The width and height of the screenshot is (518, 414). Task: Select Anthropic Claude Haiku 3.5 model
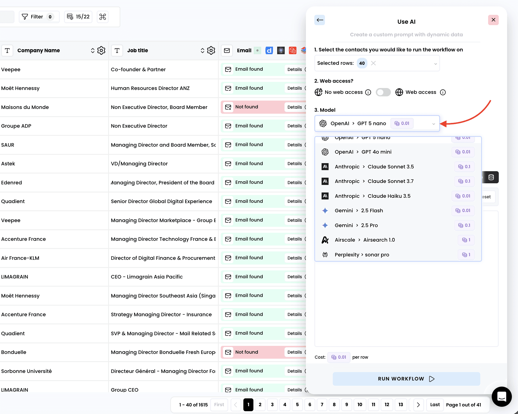tap(398, 196)
